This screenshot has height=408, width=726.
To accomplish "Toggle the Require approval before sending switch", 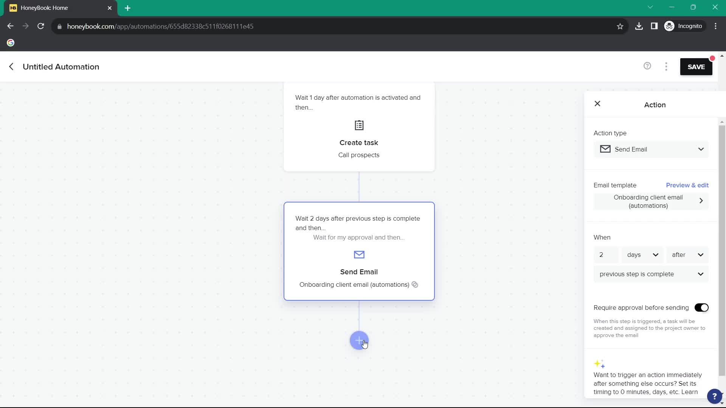I will [x=701, y=308].
